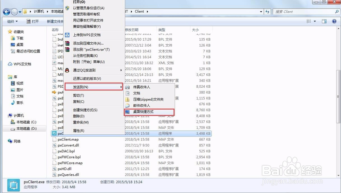Choose 添加到压缩文件(A)... menu entry
Screen dimensions: 341x193
point(94,43)
